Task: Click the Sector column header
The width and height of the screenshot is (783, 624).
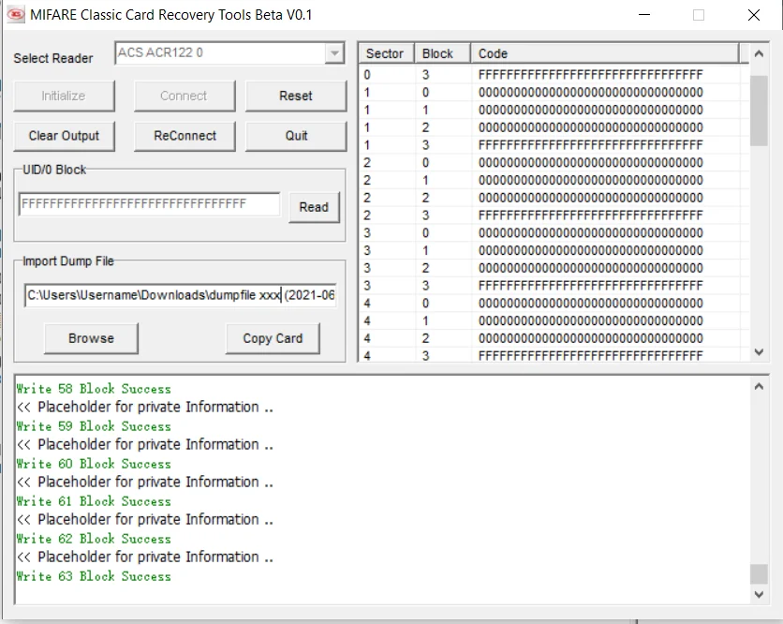Action: pyautogui.click(x=387, y=53)
